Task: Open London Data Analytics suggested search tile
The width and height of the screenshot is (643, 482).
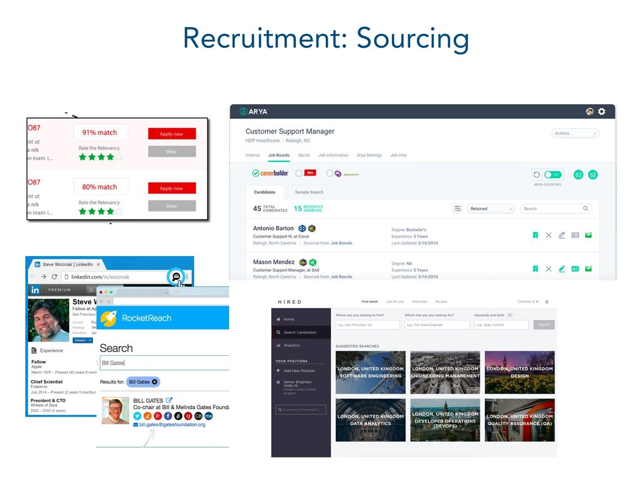Action: click(370, 420)
